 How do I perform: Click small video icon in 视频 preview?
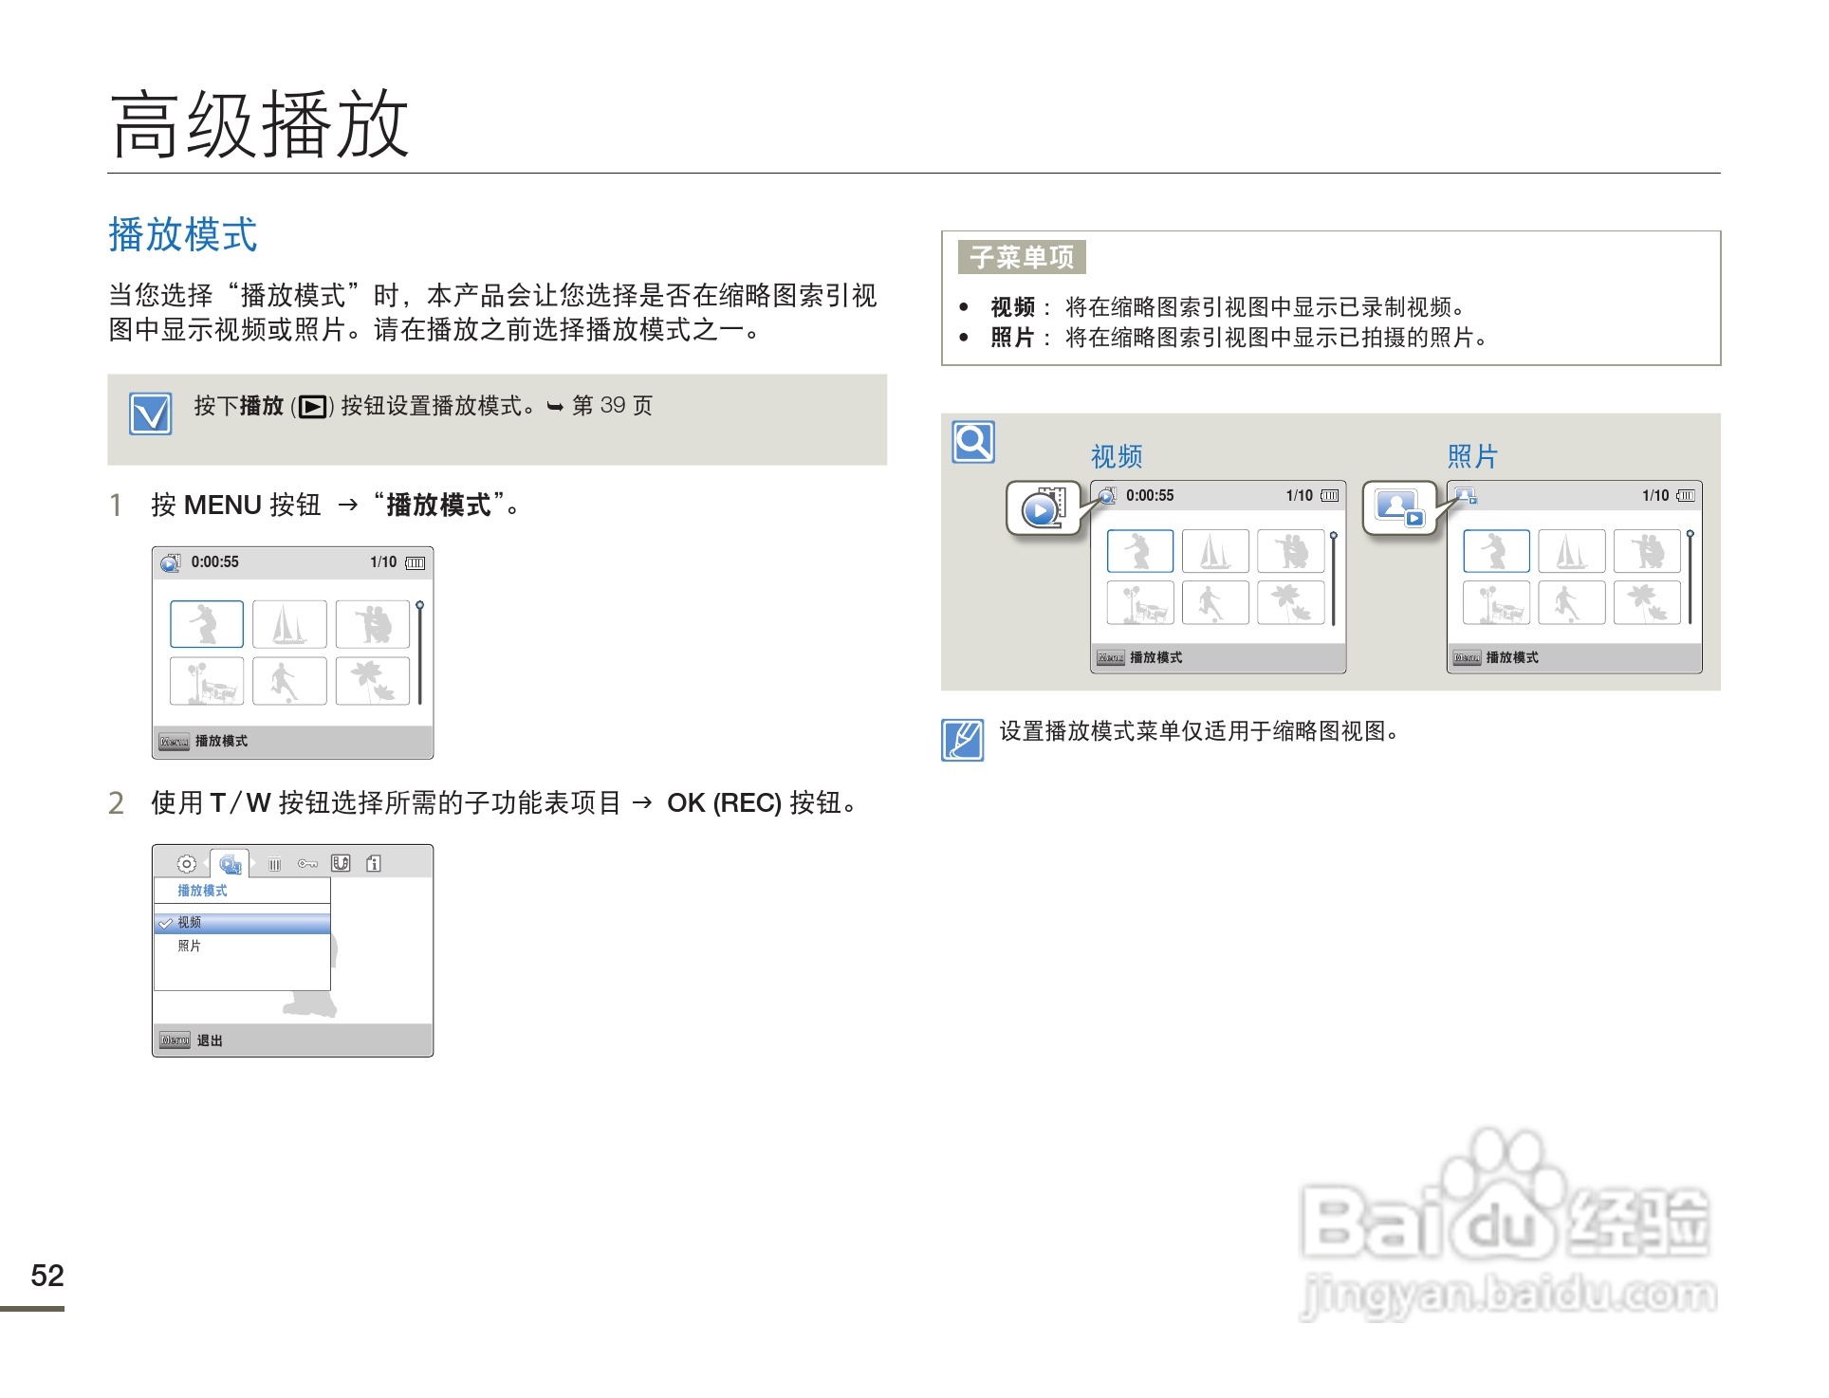[x=1106, y=496]
